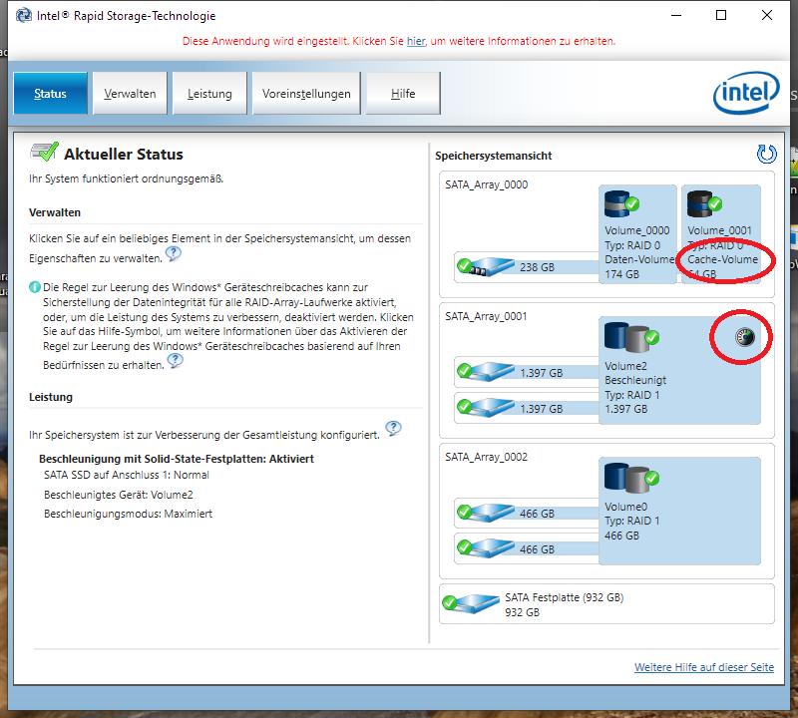Open help icon under Verwalten paragraph
The width and height of the screenshot is (798, 718).
174,253
